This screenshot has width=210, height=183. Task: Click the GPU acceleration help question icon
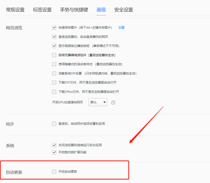point(113,102)
